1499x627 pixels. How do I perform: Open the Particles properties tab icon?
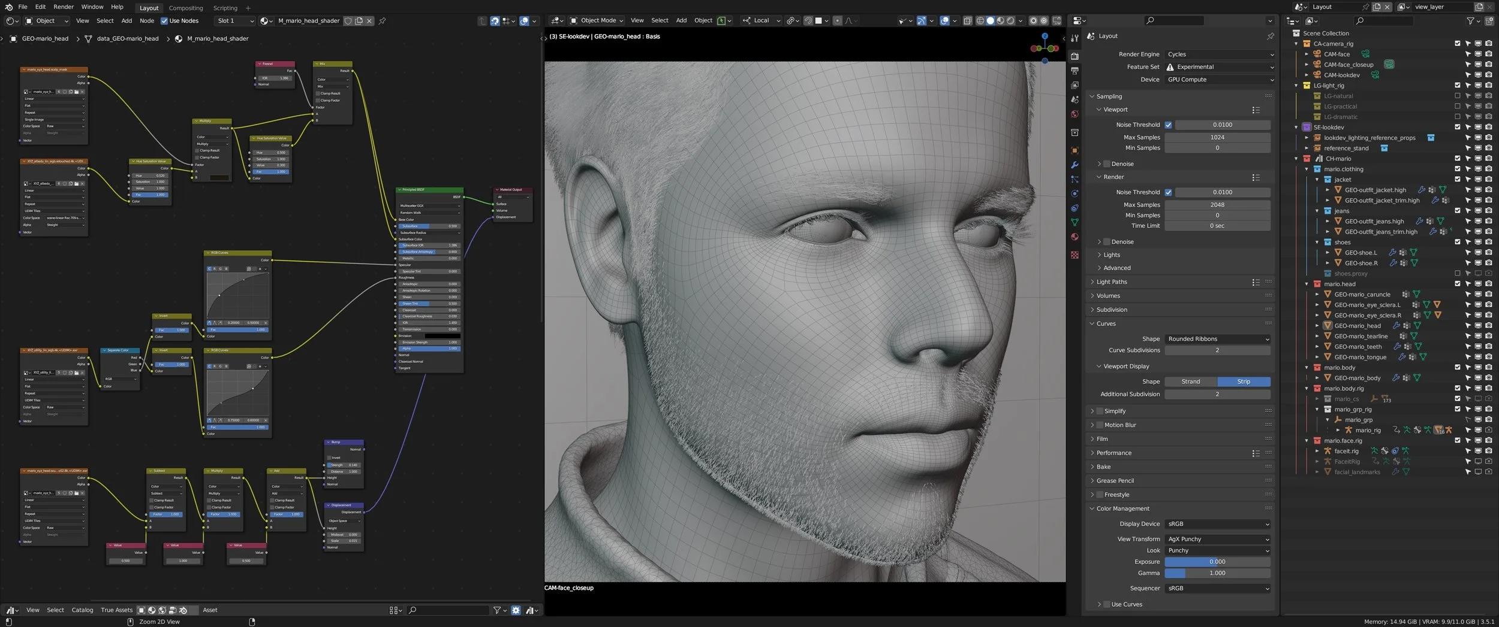(x=1074, y=179)
